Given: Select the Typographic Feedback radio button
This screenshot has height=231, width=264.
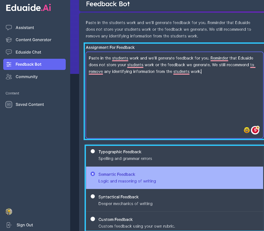Looking at the screenshot, I should (x=93, y=151).
